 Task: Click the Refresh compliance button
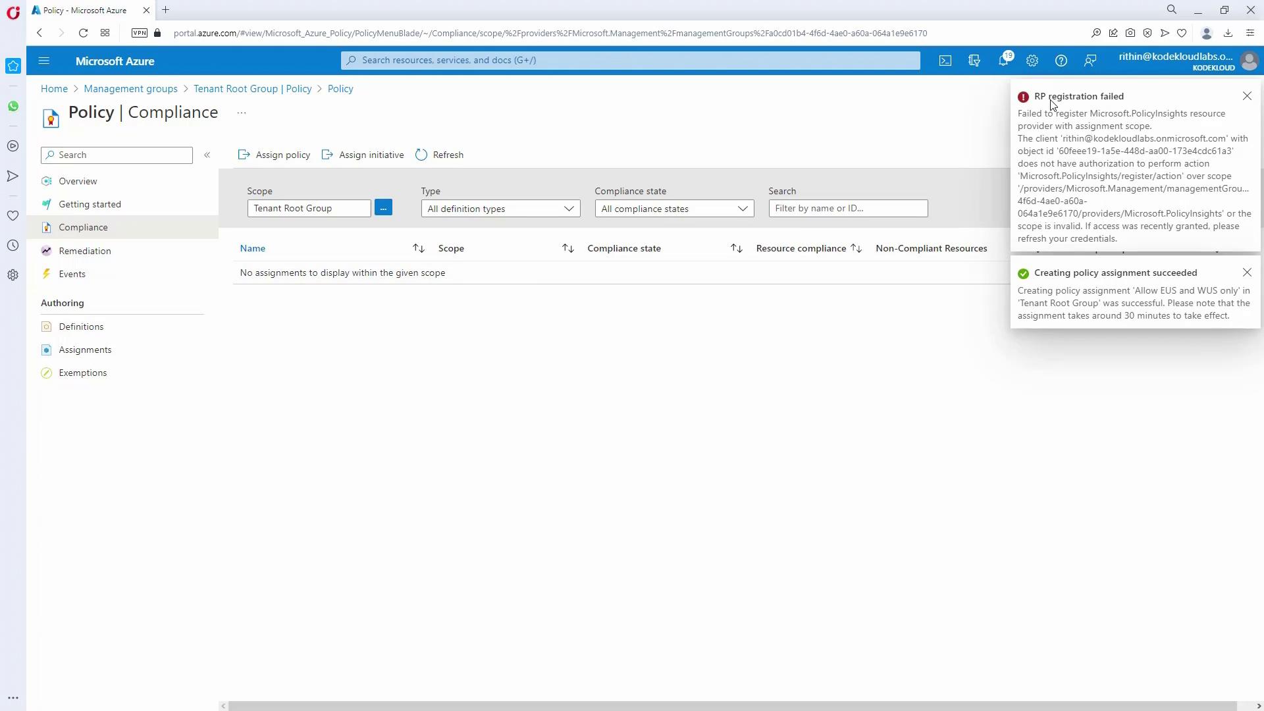440,155
